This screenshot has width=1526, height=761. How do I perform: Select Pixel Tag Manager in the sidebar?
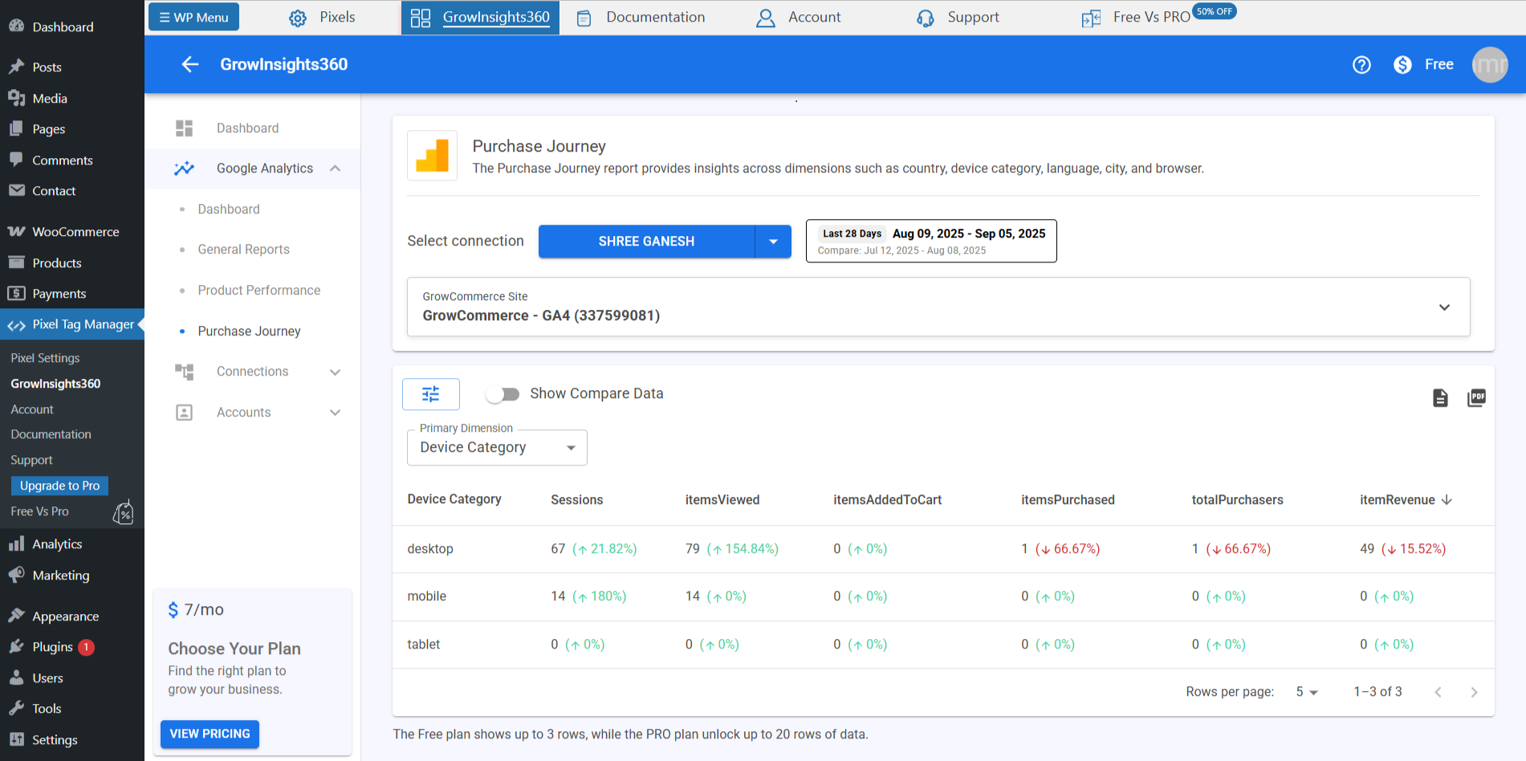coord(72,324)
